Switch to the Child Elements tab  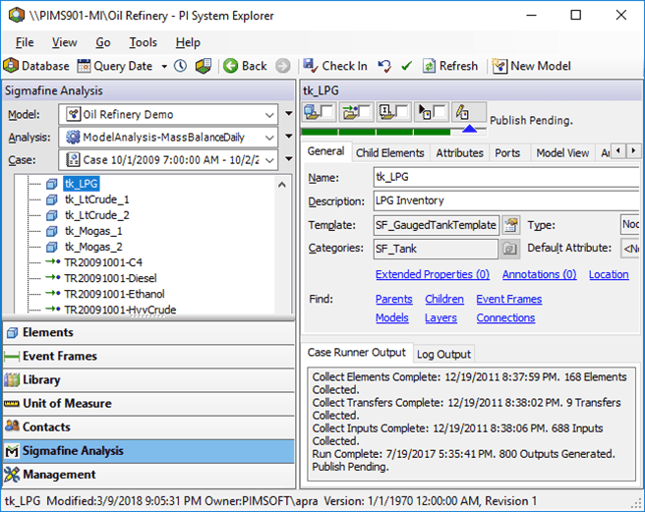tap(389, 153)
